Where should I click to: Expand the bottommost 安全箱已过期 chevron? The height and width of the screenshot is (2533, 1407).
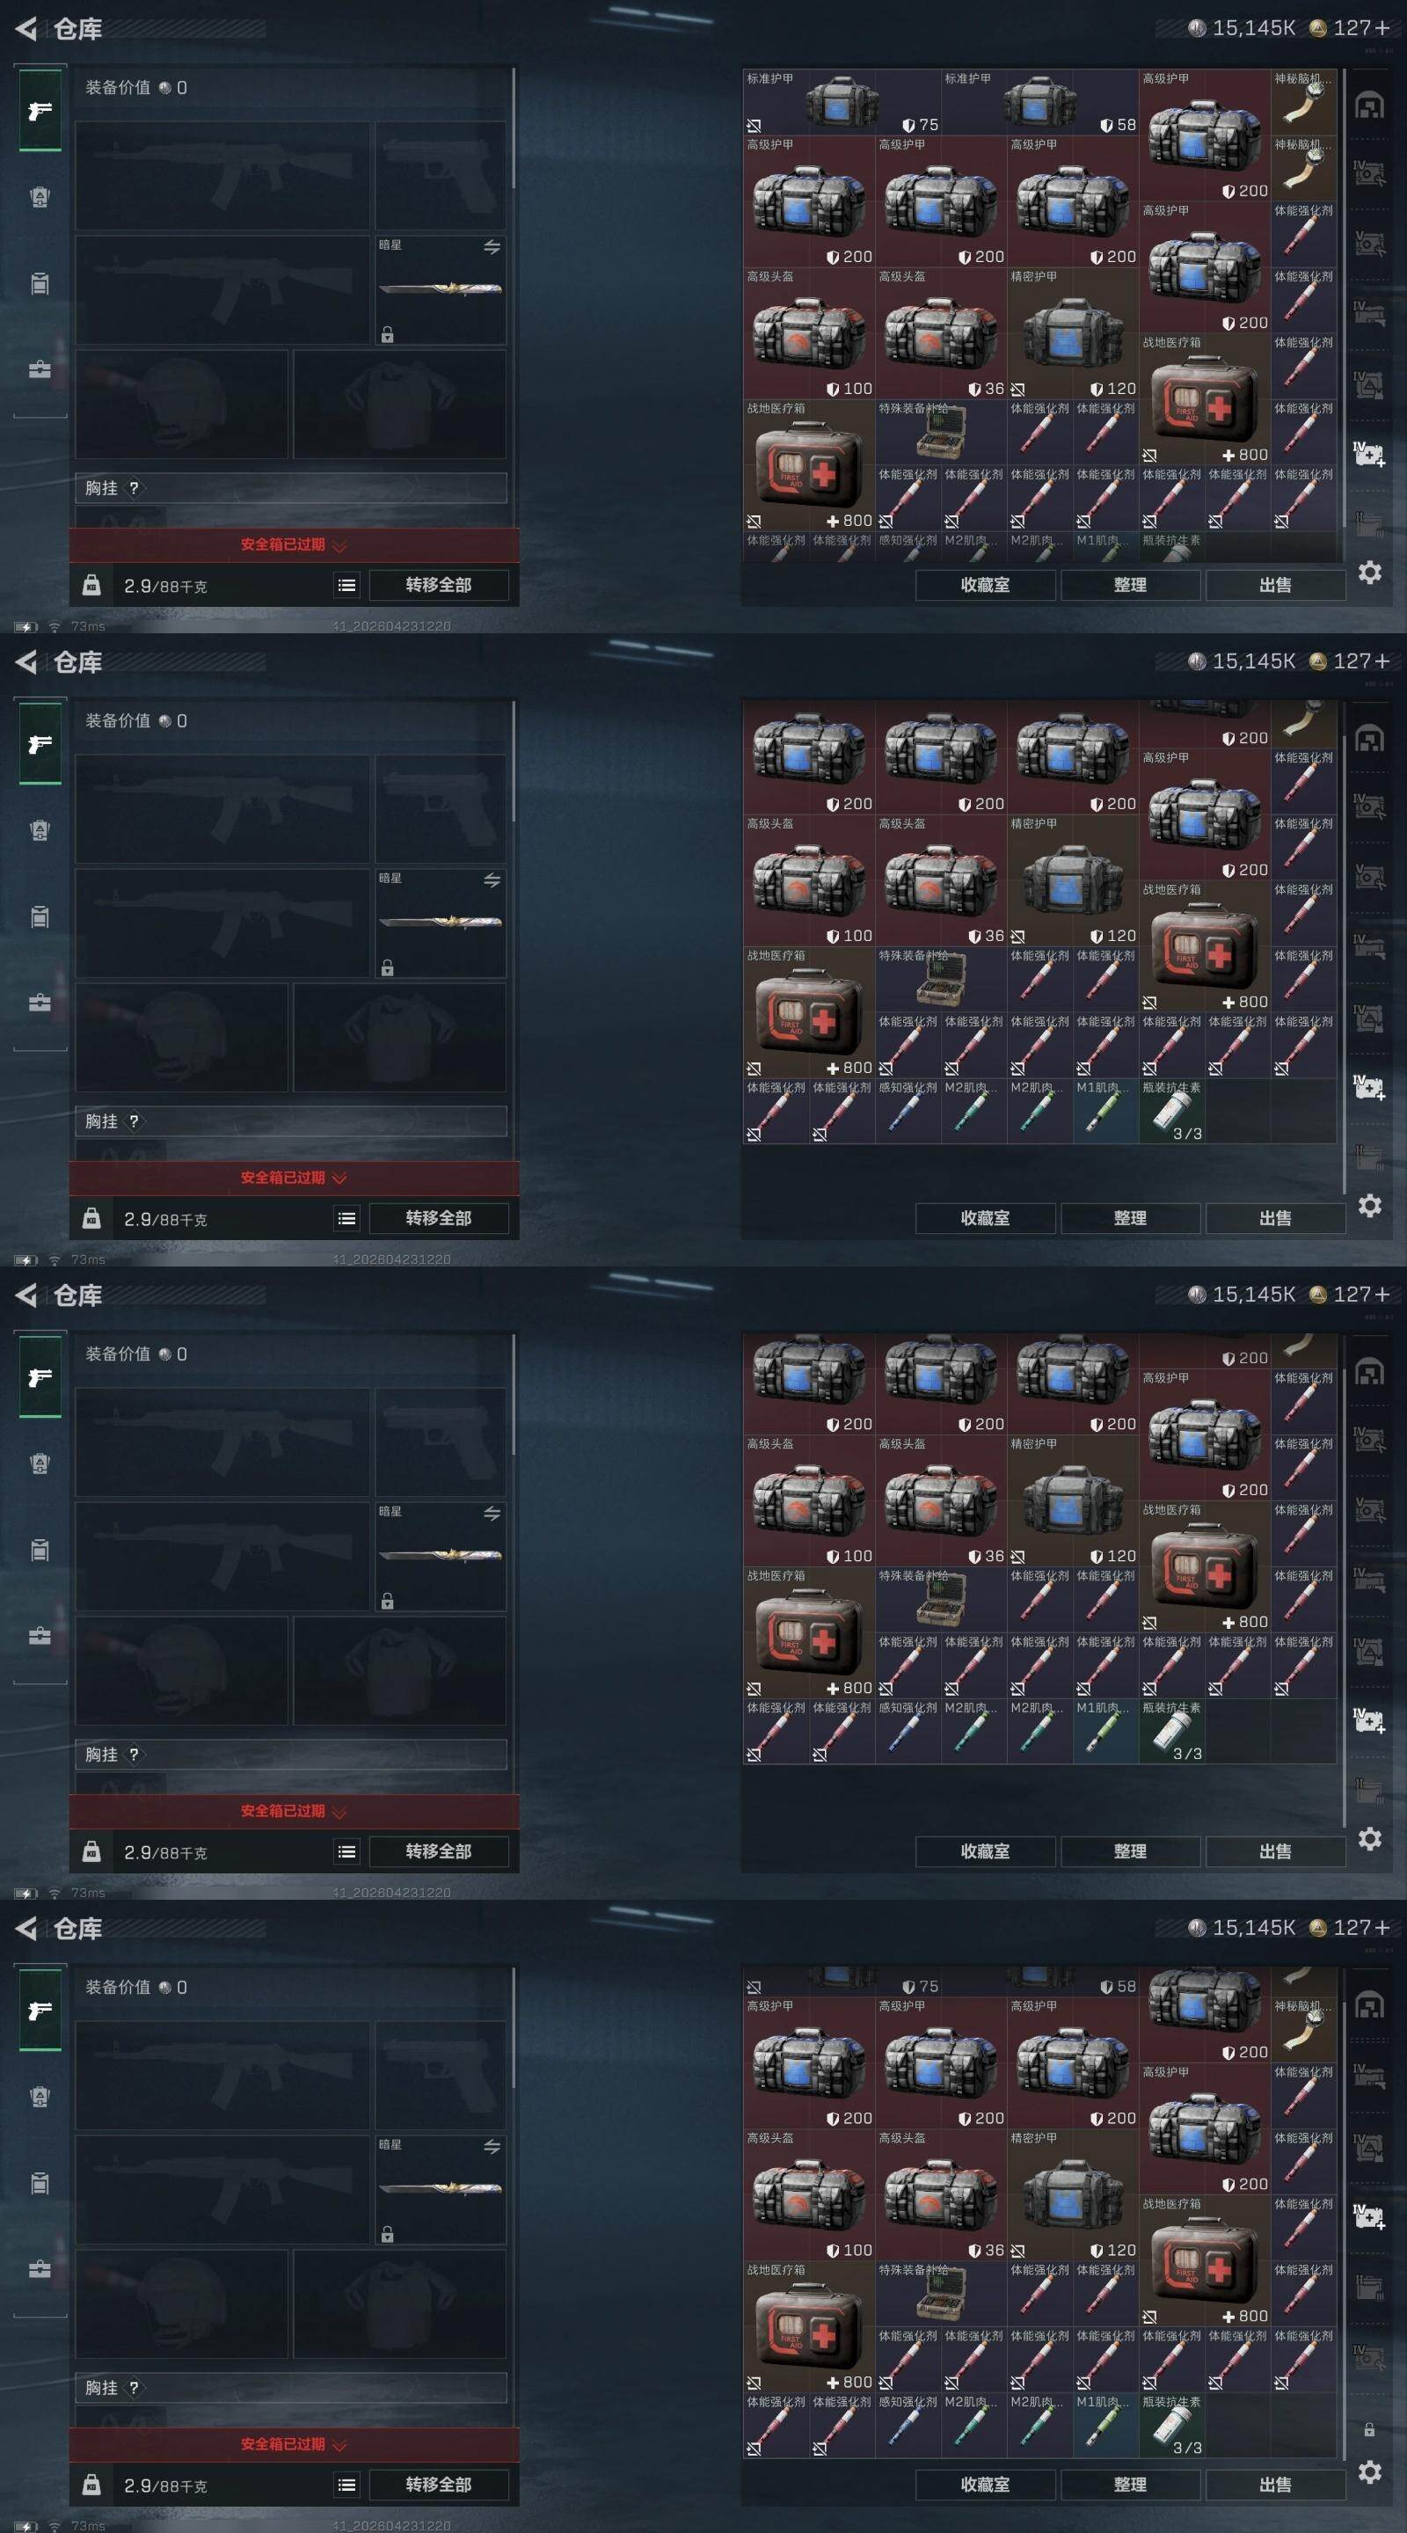click(x=339, y=2444)
